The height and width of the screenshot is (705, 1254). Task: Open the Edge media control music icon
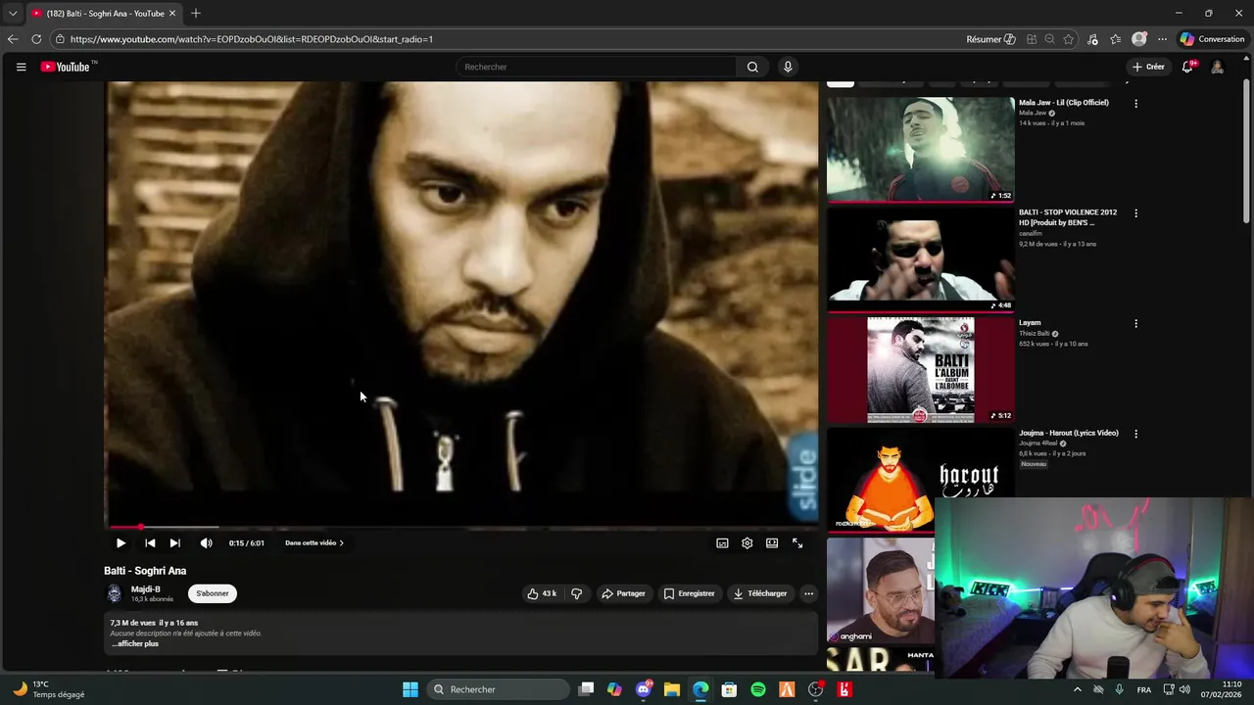pyautogui.click(x=1093, y=39)
